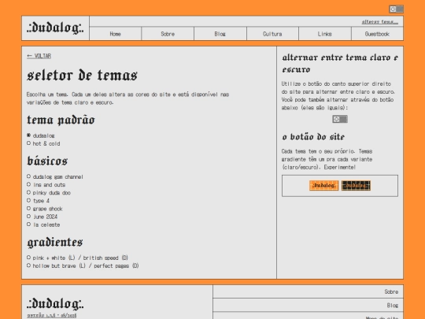Click the 'alternar entre tema claro e escuro' heading
The height and width of the screenshot is (319, 425).
(x=340, y=64)
